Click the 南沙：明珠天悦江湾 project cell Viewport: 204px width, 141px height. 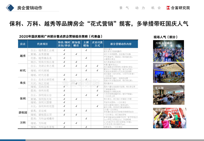point(42,62)
